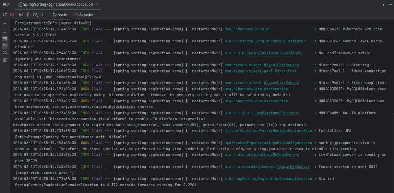The height and width of the screenshot is (193, 394).
Task: Capture a thread dump with camera icon
Action: point(21,15)
